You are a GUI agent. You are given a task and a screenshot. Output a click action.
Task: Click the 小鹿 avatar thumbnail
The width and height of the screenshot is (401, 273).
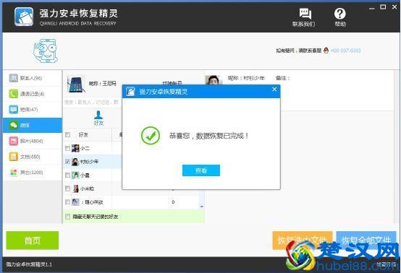tap(75, 175)
